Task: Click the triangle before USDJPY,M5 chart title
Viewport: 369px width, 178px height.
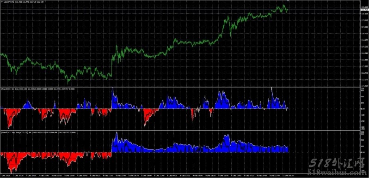Action: click(x=2, y=2)
